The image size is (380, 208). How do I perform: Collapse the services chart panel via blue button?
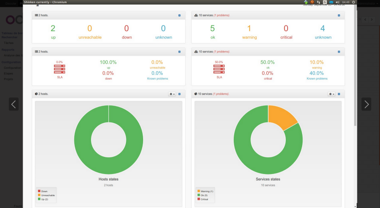339,94
